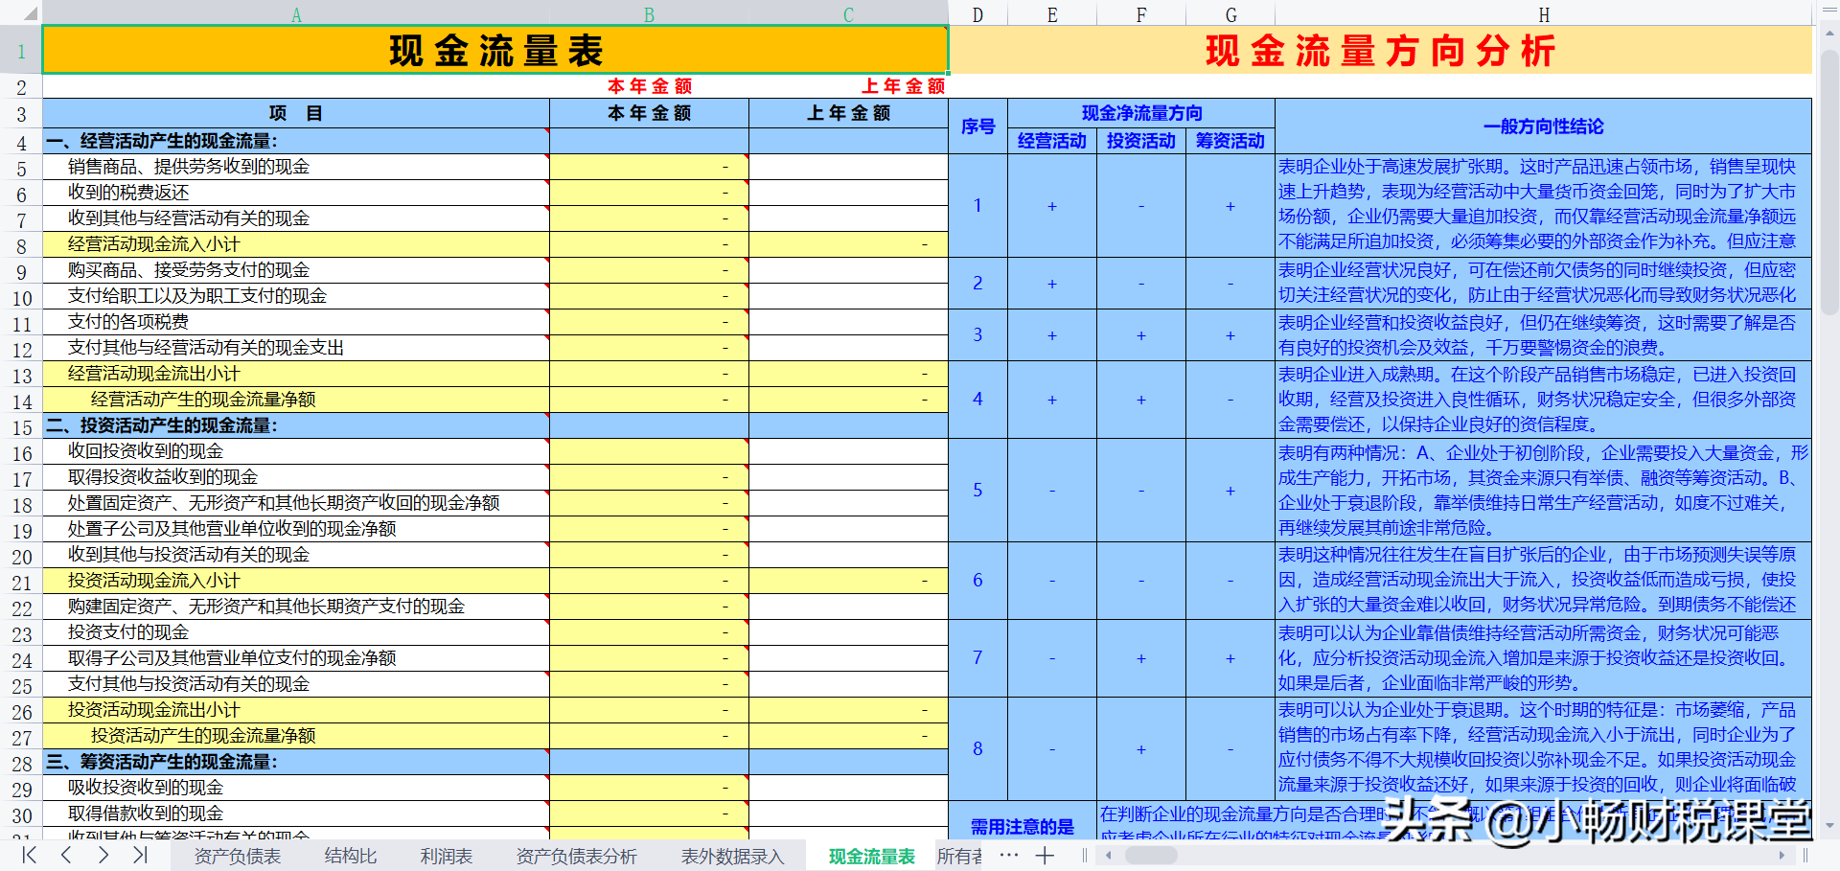This screenshot has width=1840, height=871.
Task: Switch to the 资产负债表 sheet tab
Action: tap(238, 856)
